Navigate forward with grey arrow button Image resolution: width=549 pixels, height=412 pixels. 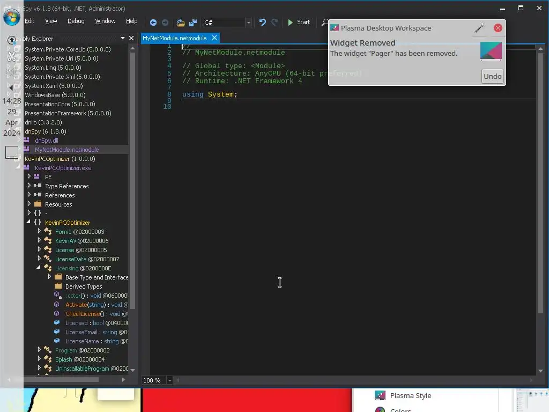(165, 23)
